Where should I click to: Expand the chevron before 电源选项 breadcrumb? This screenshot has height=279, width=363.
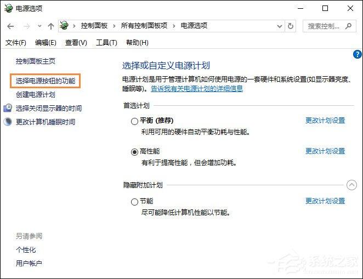[x=174, y=26]
